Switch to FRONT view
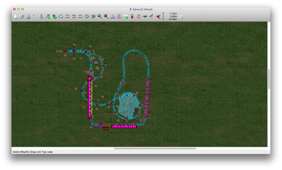Viewport: 282px width, 170px height. [67, 17]
